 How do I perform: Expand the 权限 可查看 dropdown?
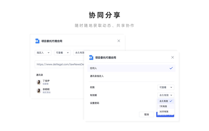166,87
